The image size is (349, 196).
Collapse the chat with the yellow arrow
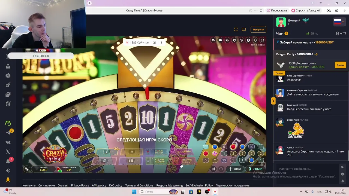[x=273, y=101]
